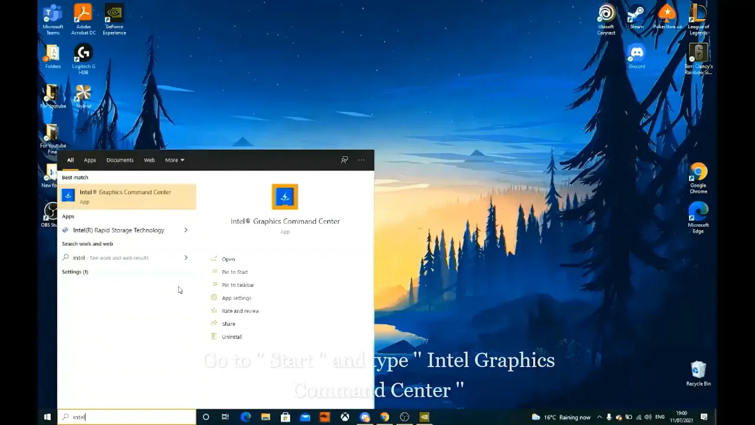Click the taskbar search box containing 'intel'
Screen dimensions: 755x425
127,417
